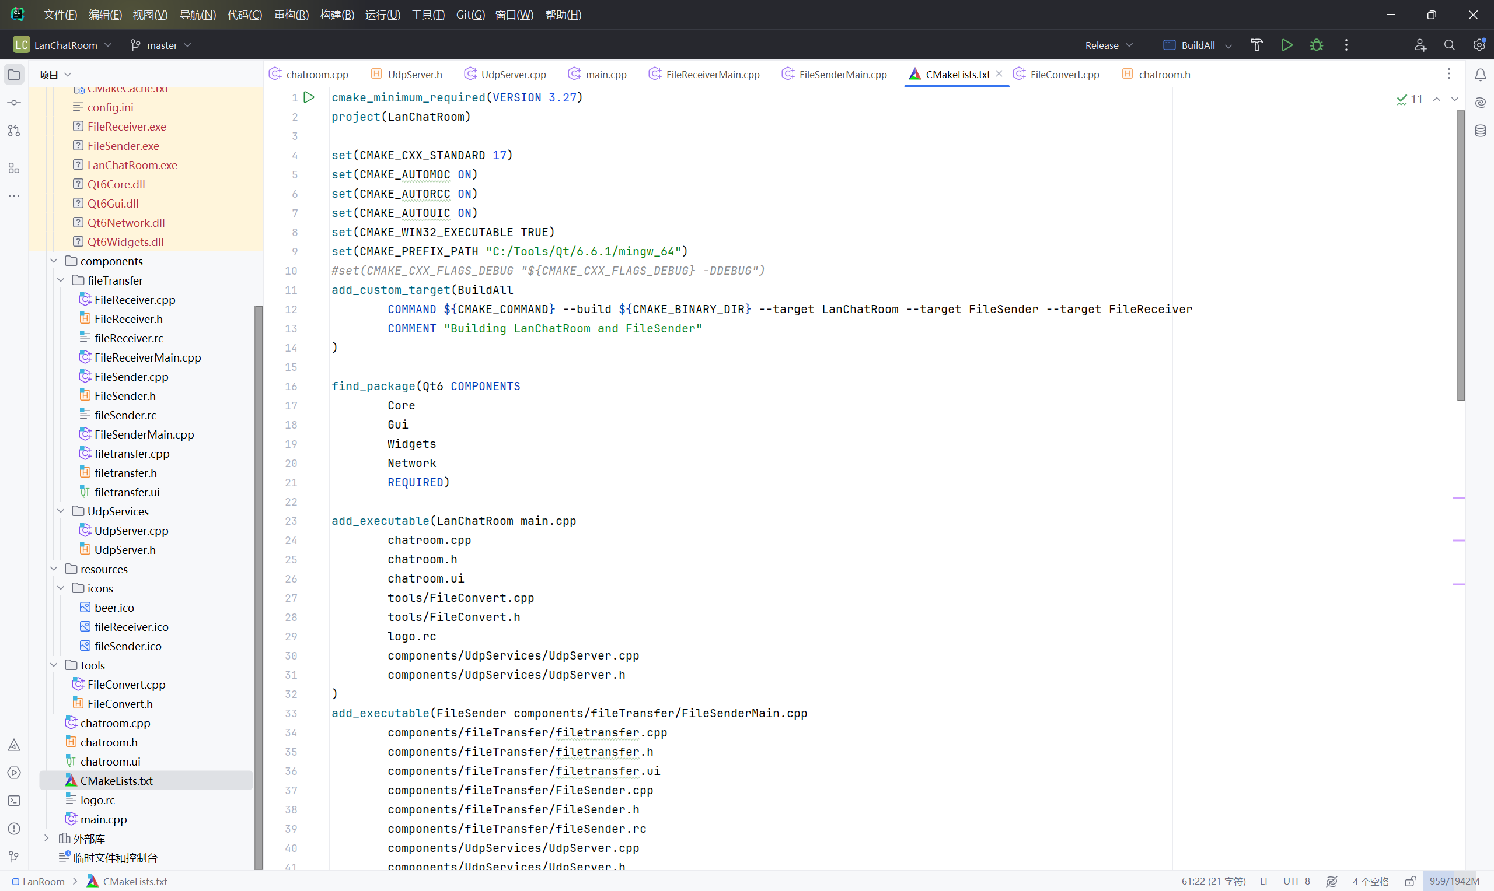This screenshot has height=891, width=1494.
Task: Start debugging with the bug icon
Action: click(1316, 45)
